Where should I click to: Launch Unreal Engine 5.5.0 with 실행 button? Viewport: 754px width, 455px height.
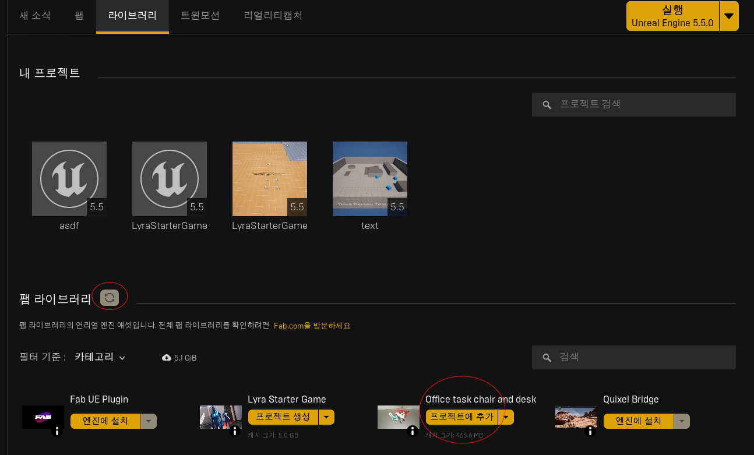click(672, 16)
